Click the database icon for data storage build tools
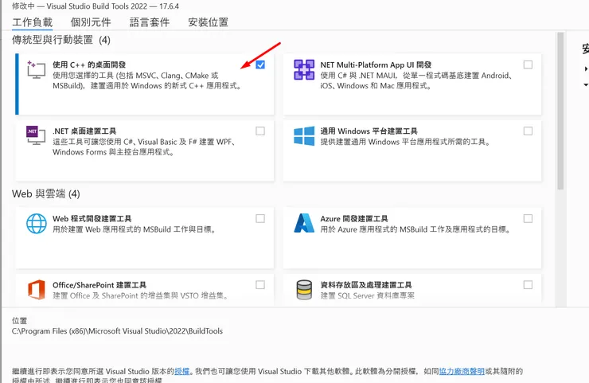Image resolution: width=589 pixels, height=383 pixels. 304,289
